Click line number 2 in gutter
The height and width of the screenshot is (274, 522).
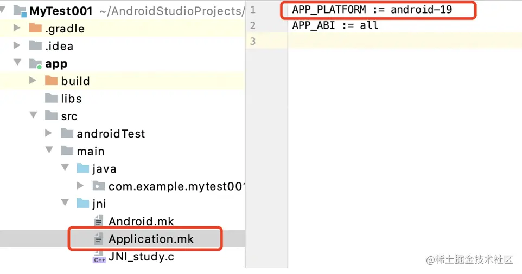pos(253,25)
